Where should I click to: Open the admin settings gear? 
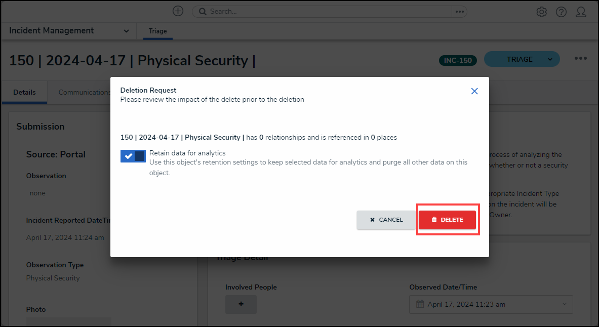[541, 12]
